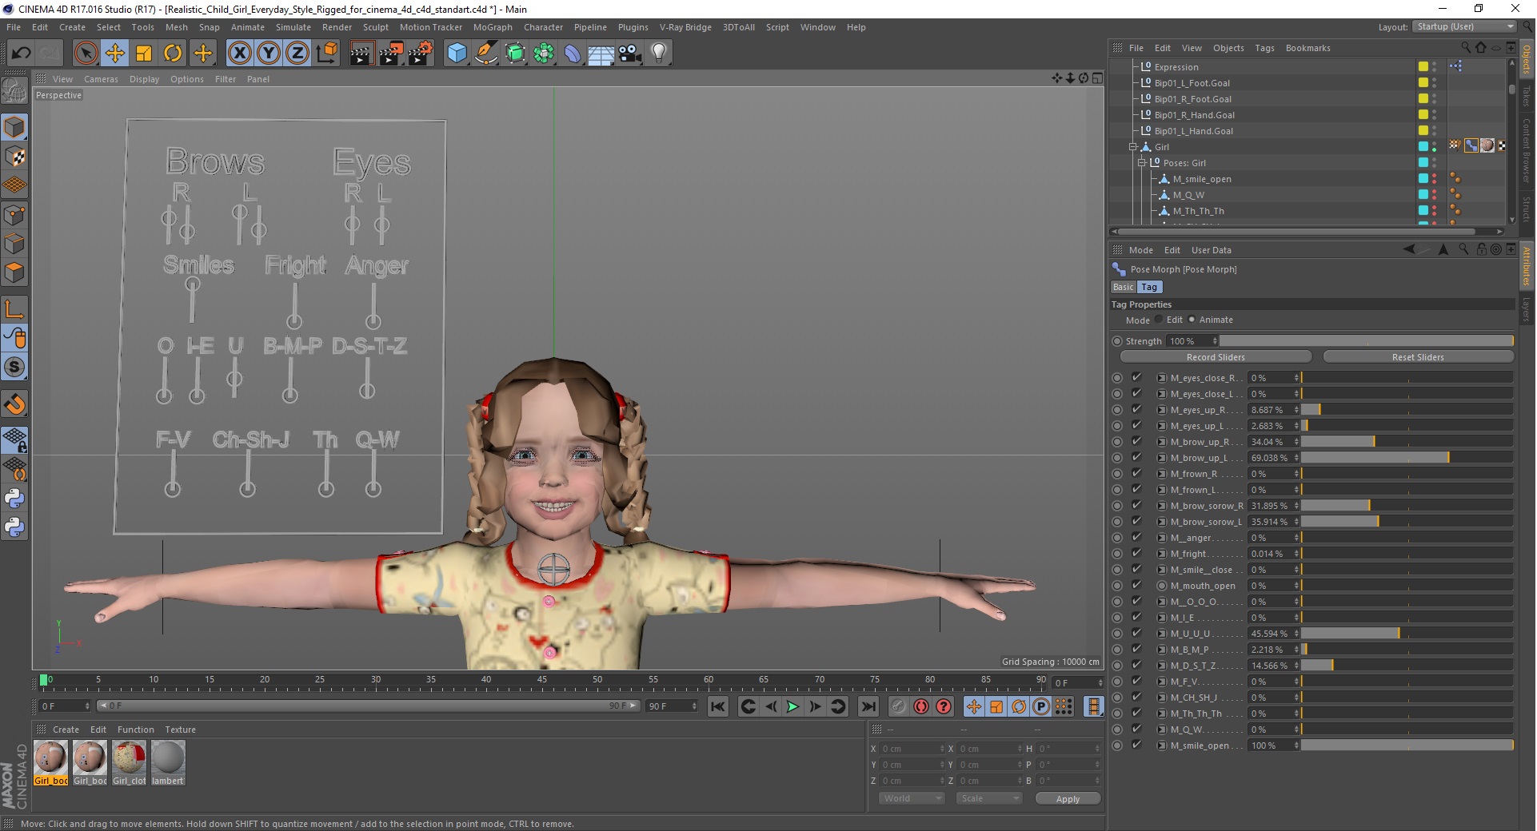Collapse Poses: Girl tree node

(x=1142, y=163)
